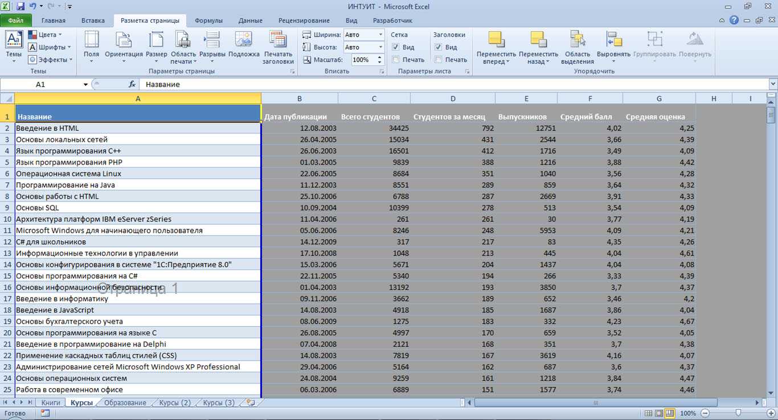The image size is (778, 420).
Task: Open Print Area (Область печати) menu
Action: (x=183, y=47)
